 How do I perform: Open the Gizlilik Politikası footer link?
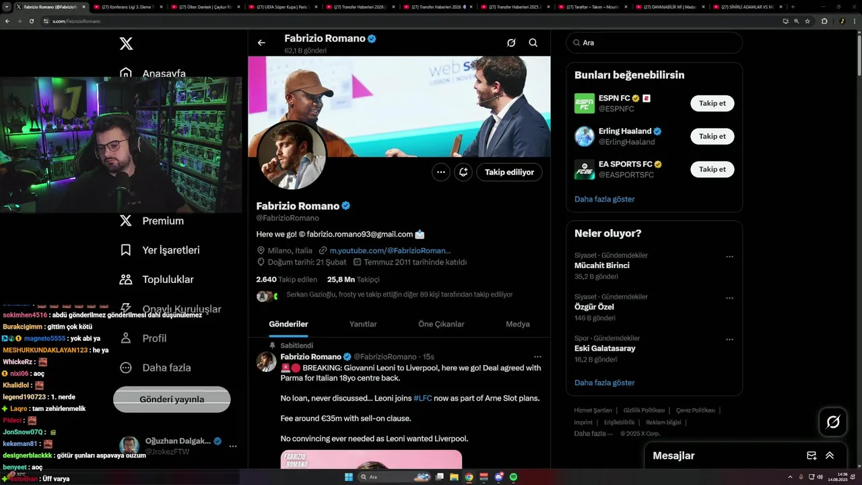coord(644,410)
